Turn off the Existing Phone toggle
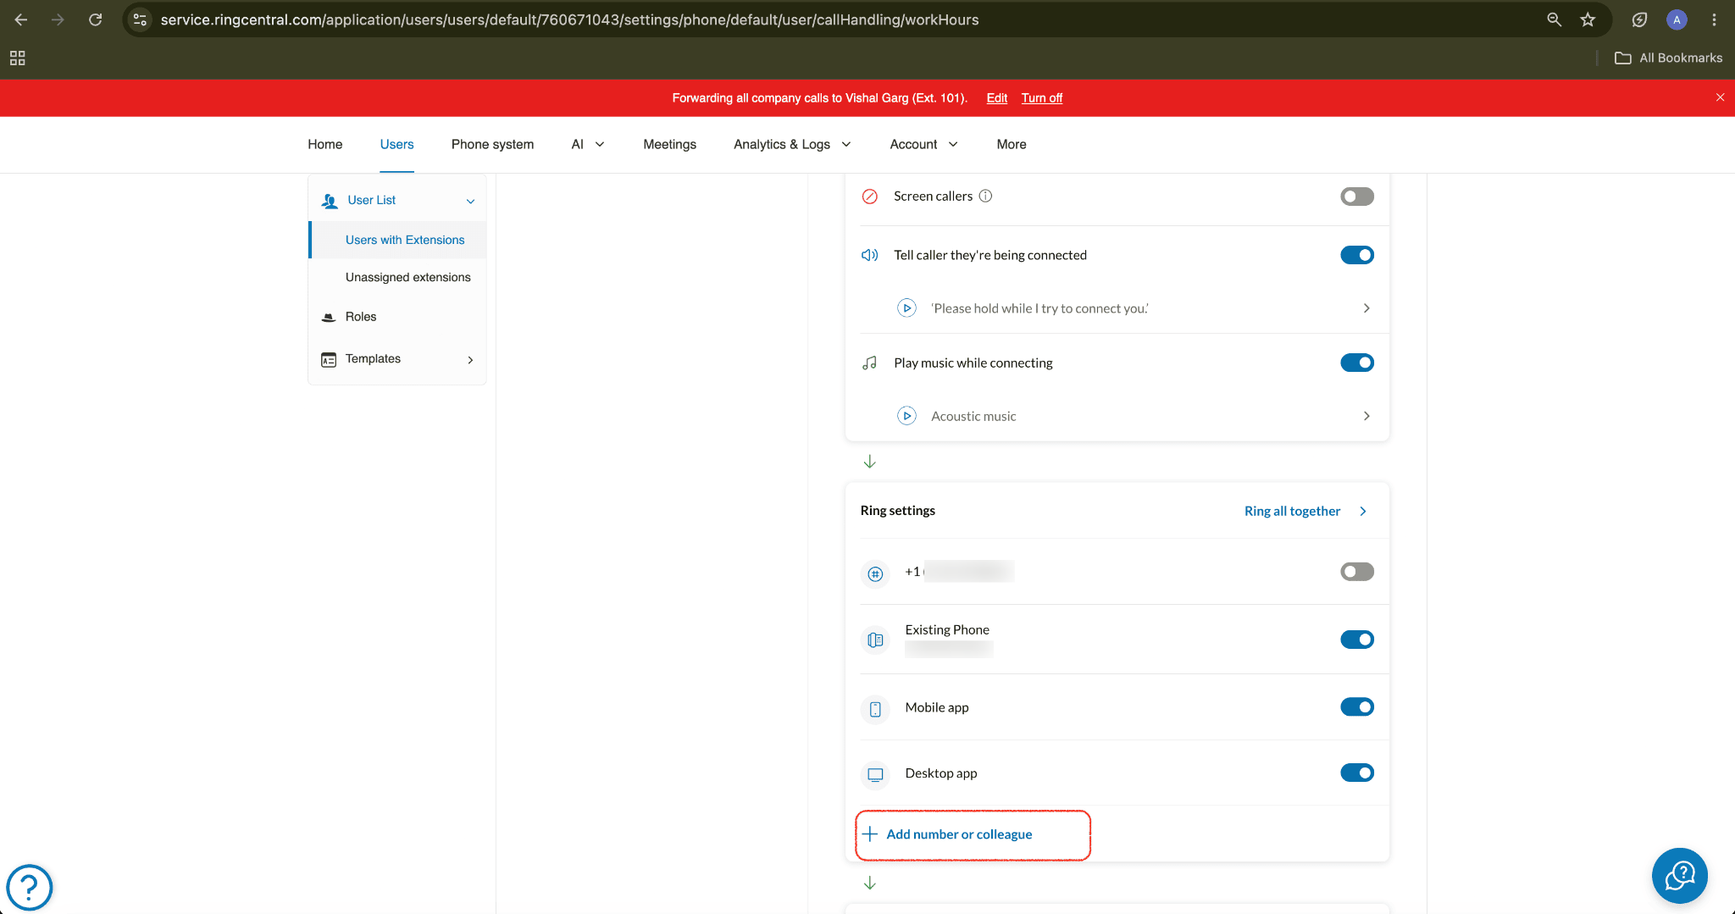Image resolution: width=1735 pixels, height=914 pixels. (1356, 640)
